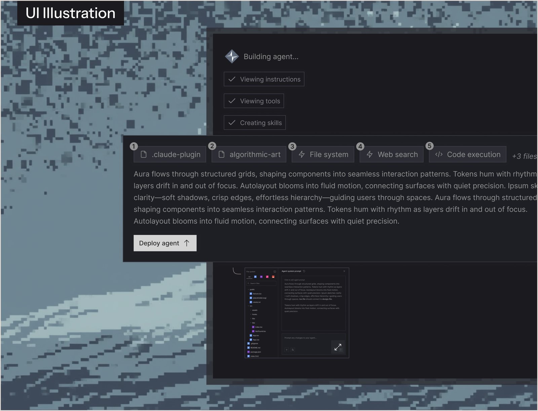The width and height of the screenshot is (538, 411).
Task: Expand the hooks folder in file tree
Action: [254, 314]
